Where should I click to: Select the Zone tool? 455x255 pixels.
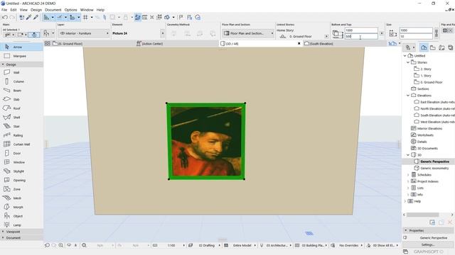coord(21,189)
